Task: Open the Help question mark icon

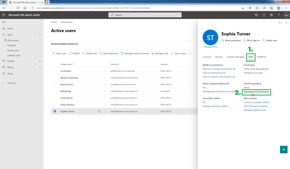Action: point(279,15)
